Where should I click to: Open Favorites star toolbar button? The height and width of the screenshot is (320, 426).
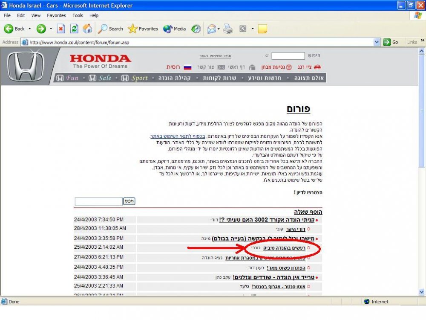pos(143,29)
